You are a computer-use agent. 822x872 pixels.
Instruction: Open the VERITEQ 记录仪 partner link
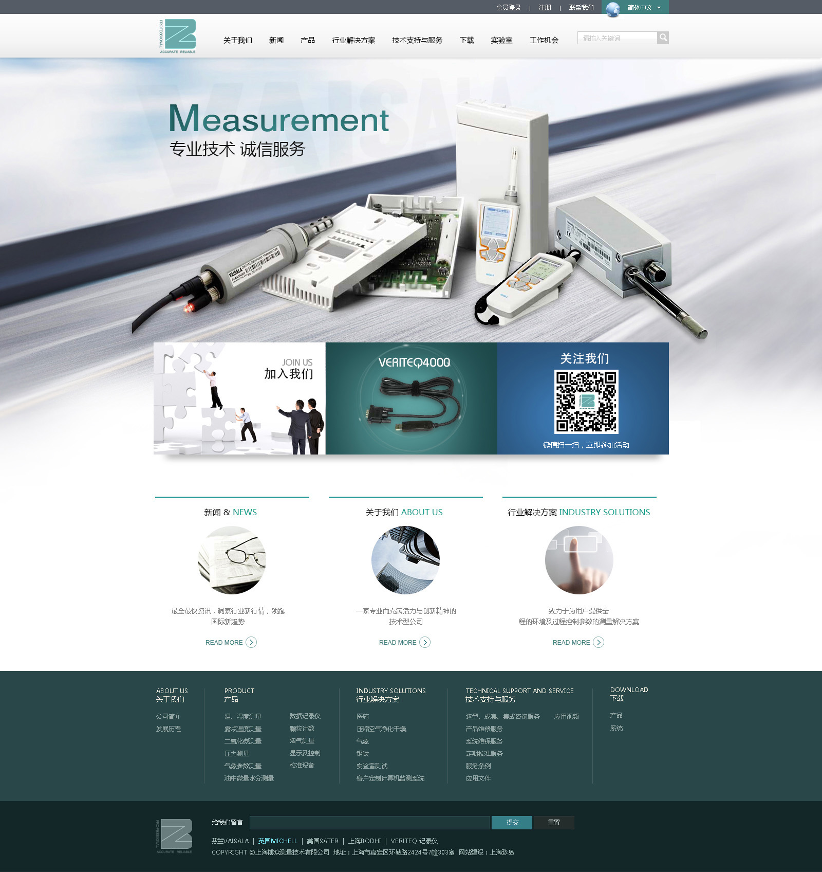[x=414, y=841]
